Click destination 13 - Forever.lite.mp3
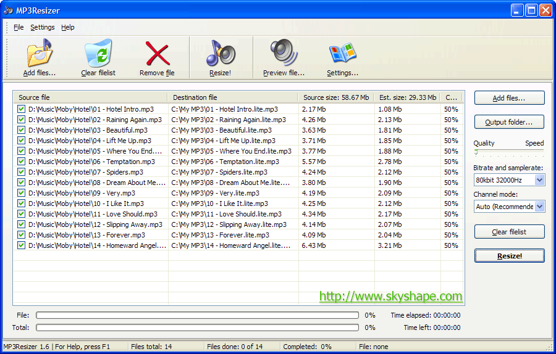 [x=220, y=235]
